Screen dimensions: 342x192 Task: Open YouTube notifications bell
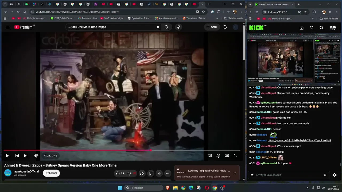[x=225, y=27]
